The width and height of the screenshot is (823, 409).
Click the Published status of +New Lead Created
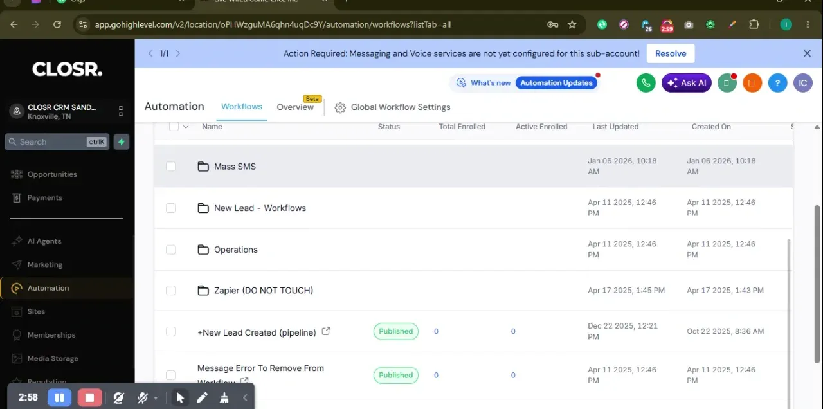395,331
